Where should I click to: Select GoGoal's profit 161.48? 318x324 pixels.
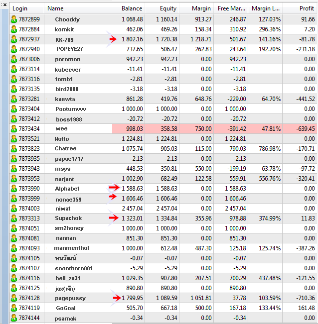coord(307,308)
